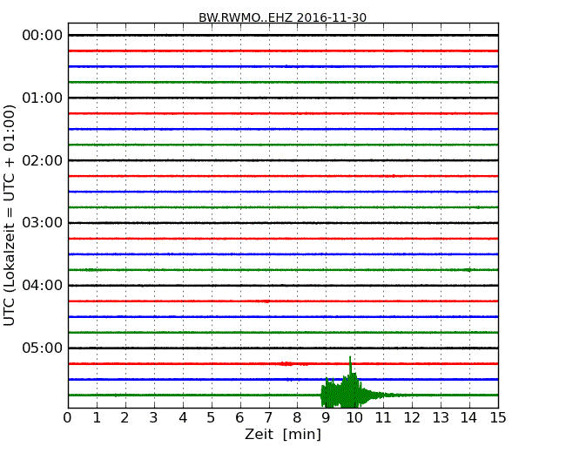The image size is (566, 453).
Task: Select the 04:00 time label
Action: pos(43,286)
